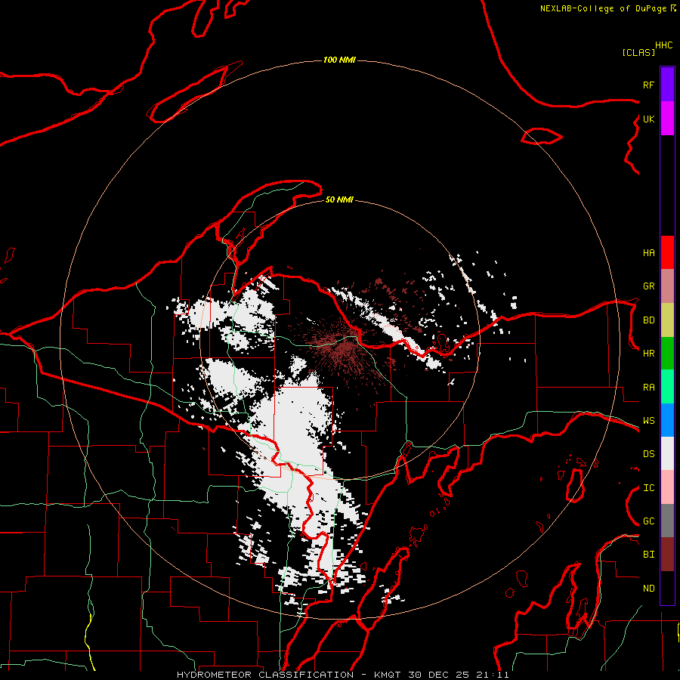Screen dimensions: 680x680
Task: Click the ND black legend swatch
Action: [x=667, y=588]
